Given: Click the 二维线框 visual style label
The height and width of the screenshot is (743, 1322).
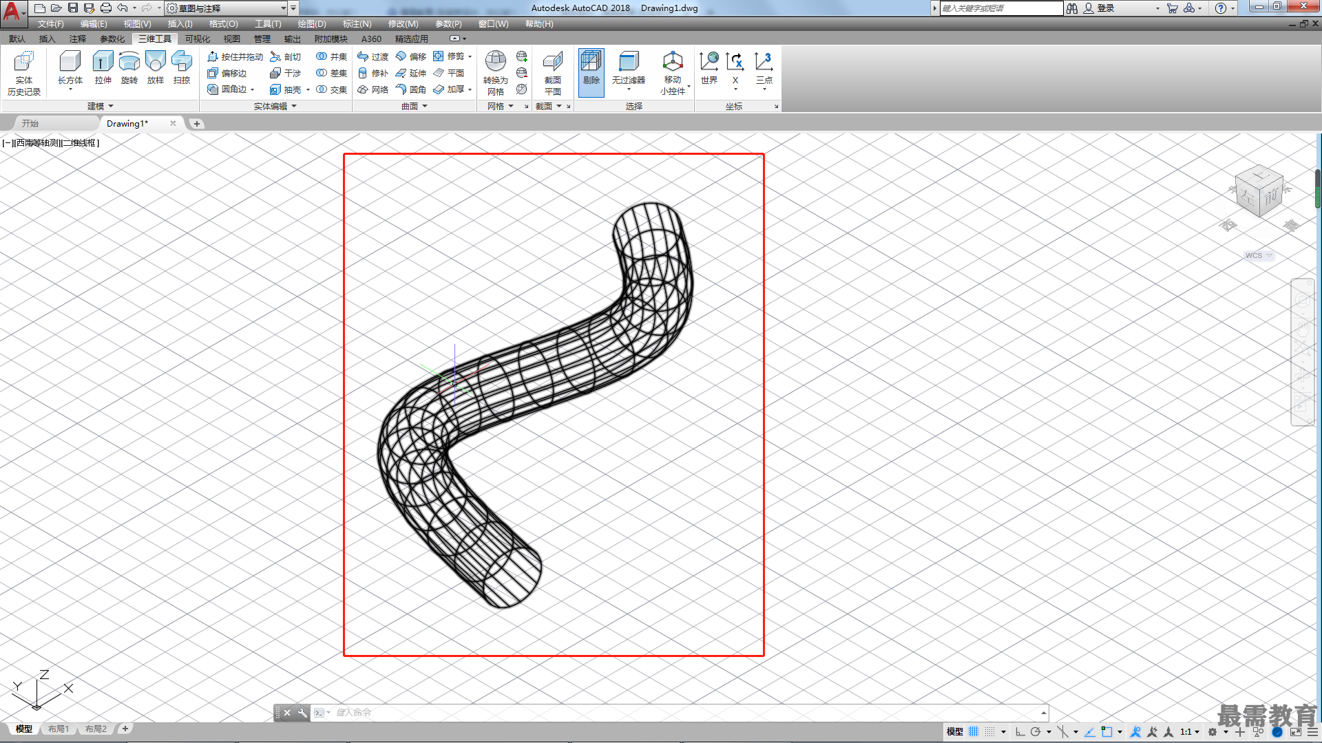Looking at the screenshot, I should 80,143.
